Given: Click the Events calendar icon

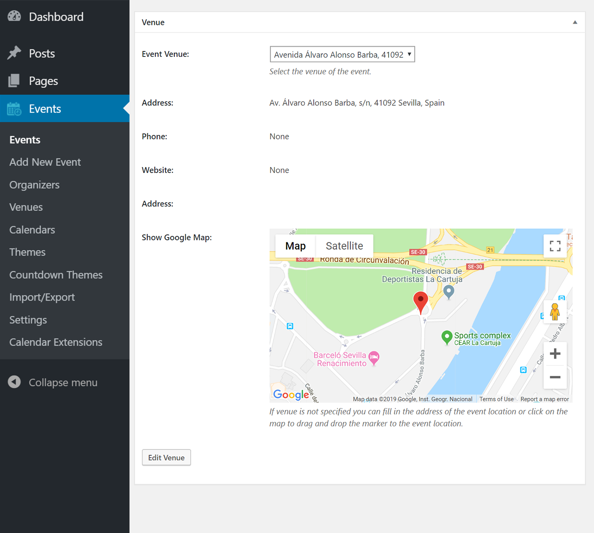Looking at the screenshot, I should (x=14, y=109).
